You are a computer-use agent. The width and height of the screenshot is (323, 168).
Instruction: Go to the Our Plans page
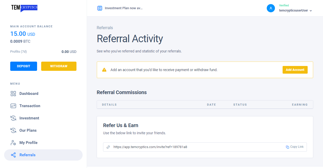(28, 130)
